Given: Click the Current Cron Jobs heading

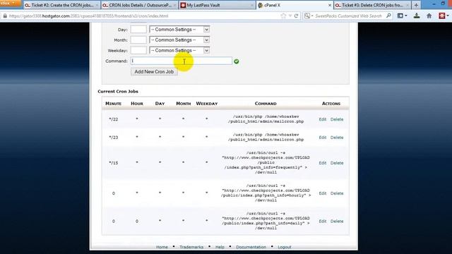Looking at the screenshot, I should (x=118, y=91).
